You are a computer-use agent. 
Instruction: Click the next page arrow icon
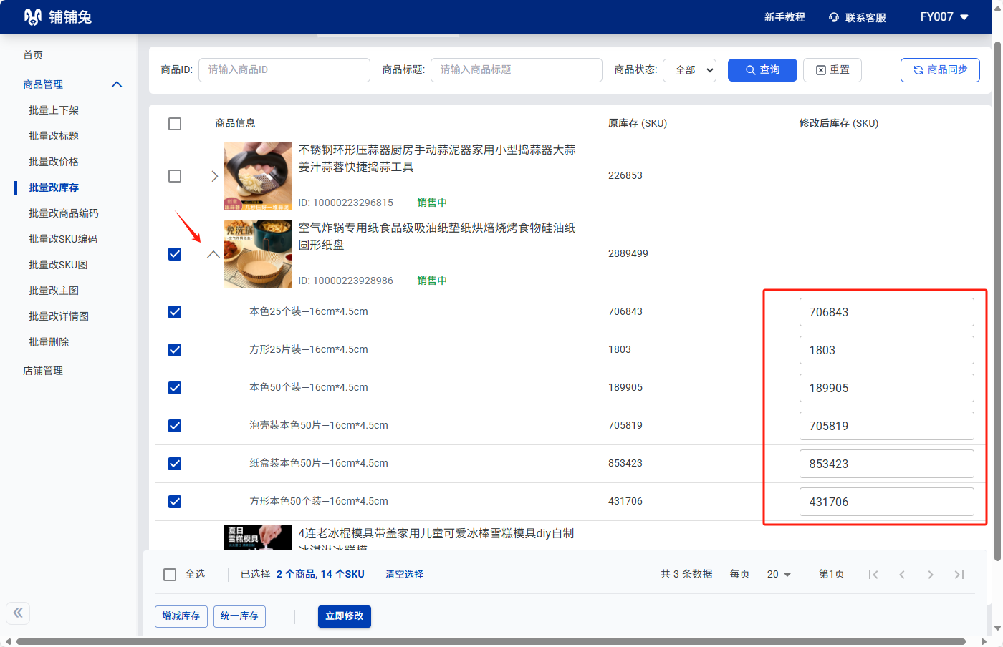tap(931, 575)
